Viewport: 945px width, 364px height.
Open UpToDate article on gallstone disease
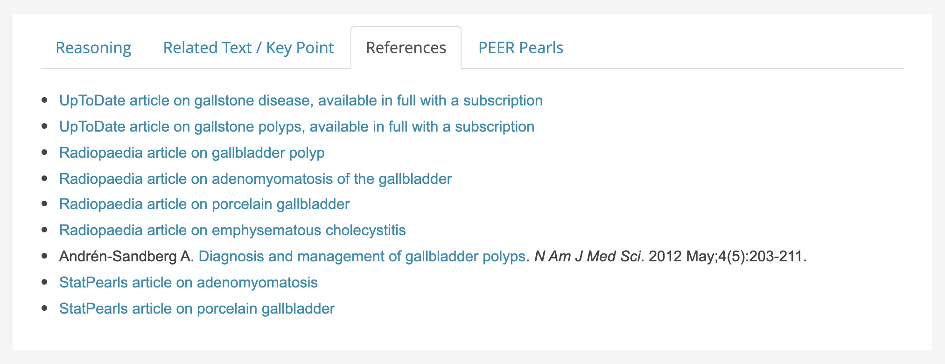[301, 100]
